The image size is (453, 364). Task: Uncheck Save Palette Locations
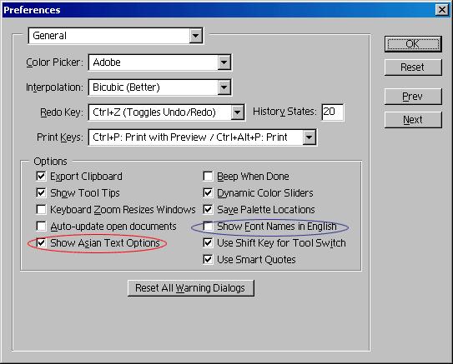[208, 210]
